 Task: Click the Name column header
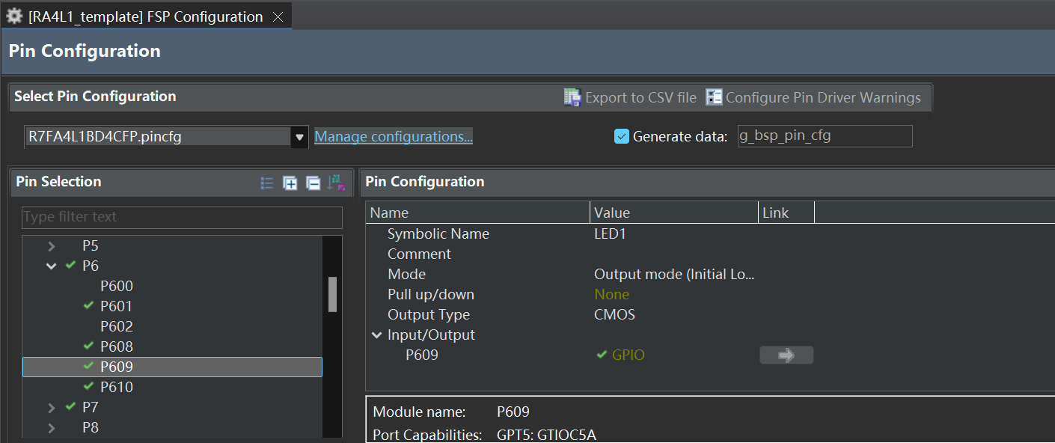pyautogui.click(x=478, y=213)
